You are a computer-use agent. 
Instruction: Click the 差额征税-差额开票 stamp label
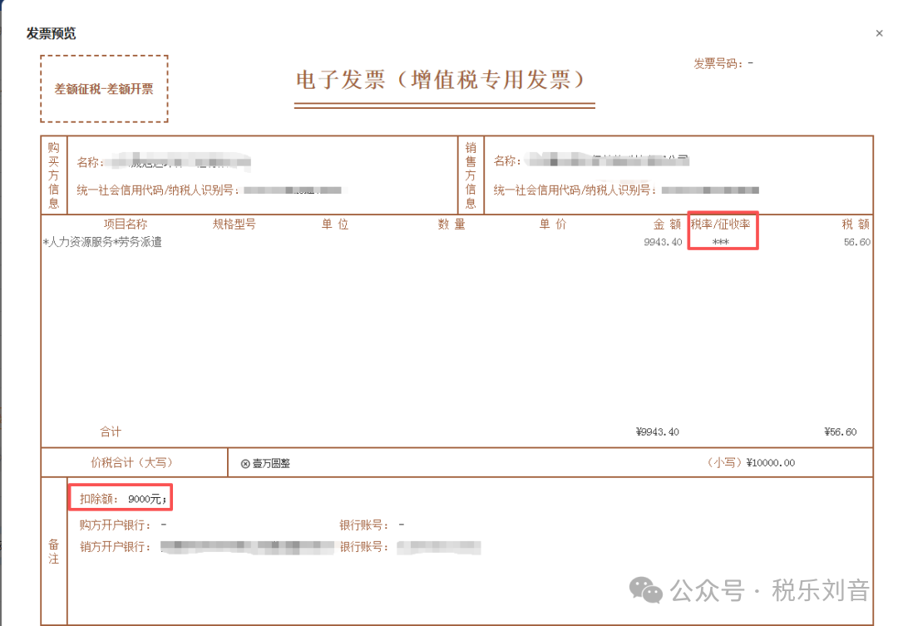tap(104, 89)
